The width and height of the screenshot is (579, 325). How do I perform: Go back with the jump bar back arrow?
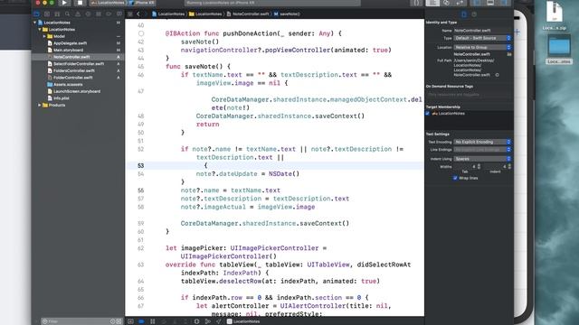pyautogui.click(x=138, y=14)
